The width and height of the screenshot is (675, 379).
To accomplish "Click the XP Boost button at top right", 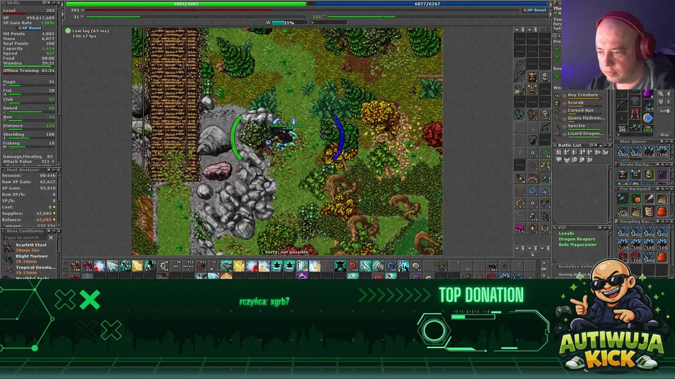I will tap(534, 10).
